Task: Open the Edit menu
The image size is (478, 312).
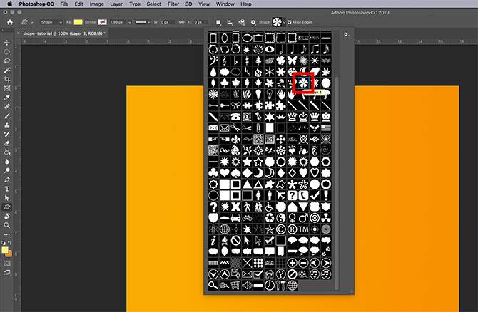Action: 79,4
